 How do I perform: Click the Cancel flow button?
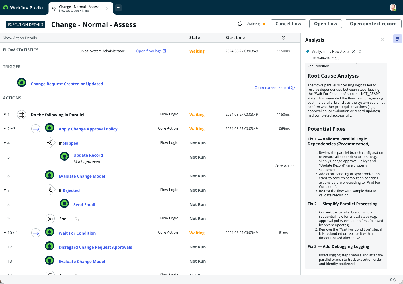(x=288, y=24)
